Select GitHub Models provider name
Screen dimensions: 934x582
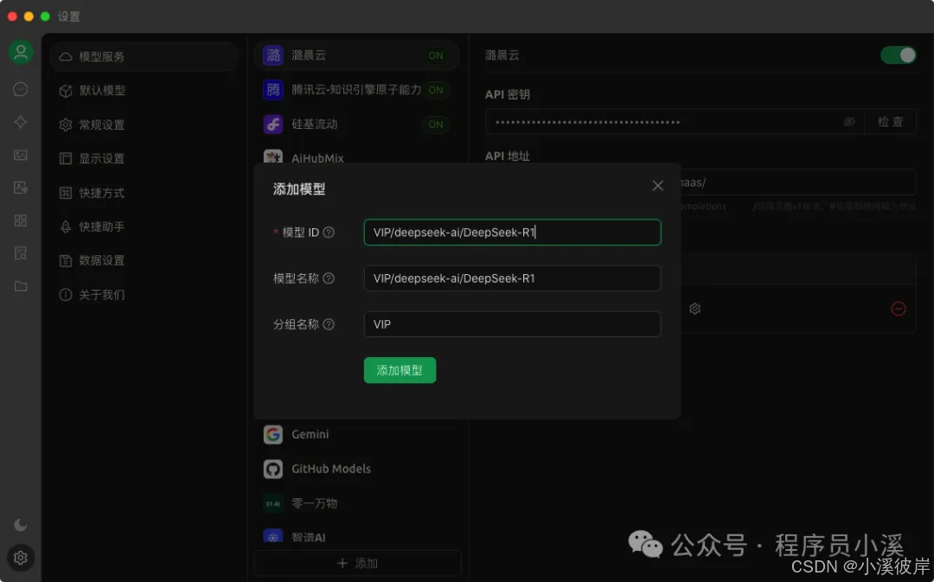coord(331,469)
